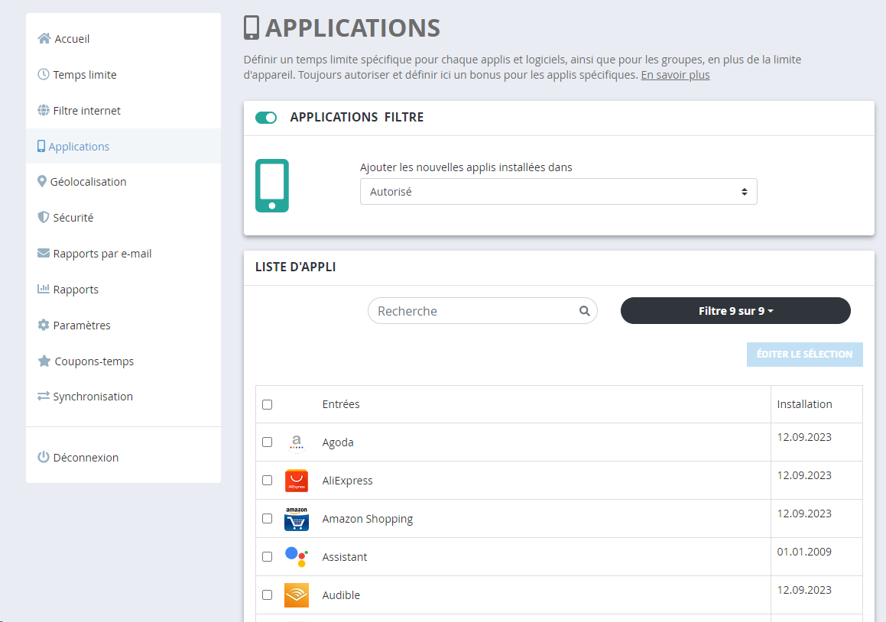Viewport: 886px width, 622px height.
Task: Open Paramètres via the gear icon
Action: pos(43,325)
